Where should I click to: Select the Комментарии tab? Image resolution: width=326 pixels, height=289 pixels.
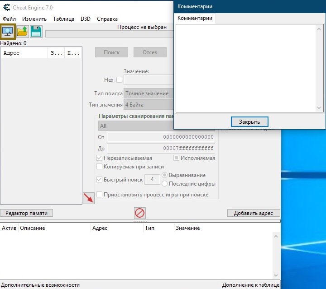195,18
